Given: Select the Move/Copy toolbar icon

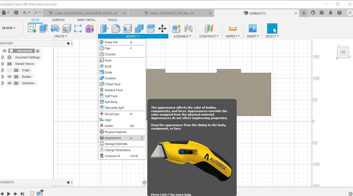Looking at the screenshot, I should [162, 28].
